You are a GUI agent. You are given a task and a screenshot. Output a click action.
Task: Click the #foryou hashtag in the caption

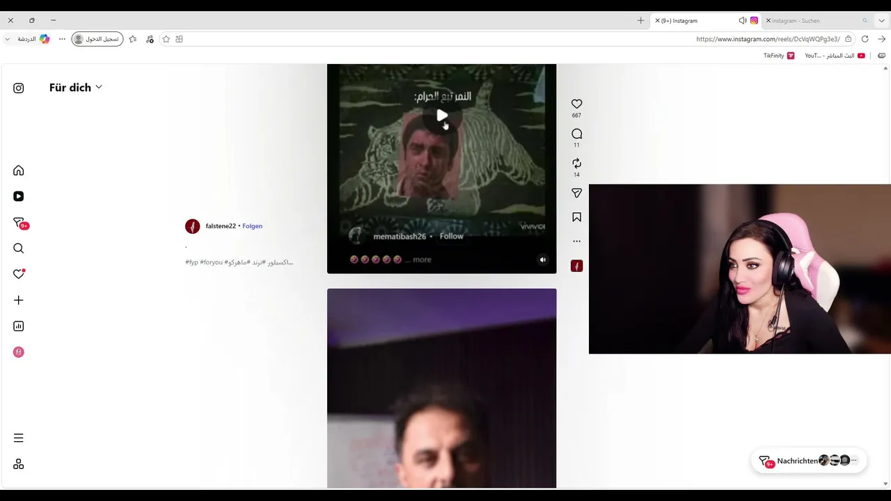(211, 262)
